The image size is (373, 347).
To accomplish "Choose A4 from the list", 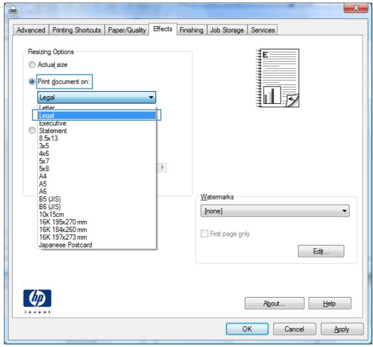I will pyautogui.click(x=97, y=176).
